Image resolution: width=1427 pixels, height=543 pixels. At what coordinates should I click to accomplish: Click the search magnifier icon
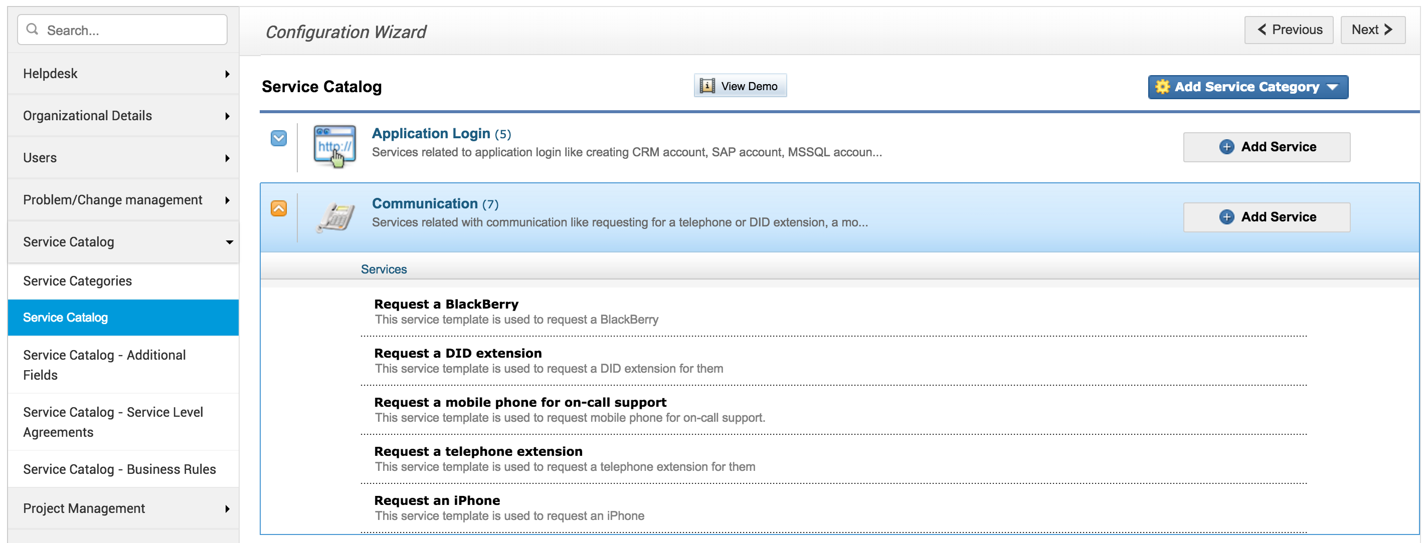click(x=33, y=30)
